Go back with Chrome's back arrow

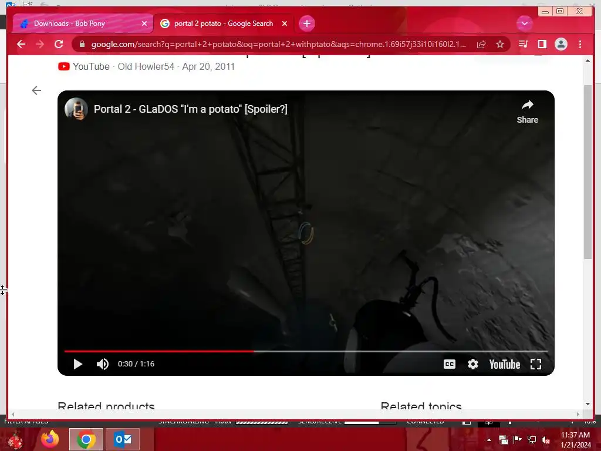(21, 44)
